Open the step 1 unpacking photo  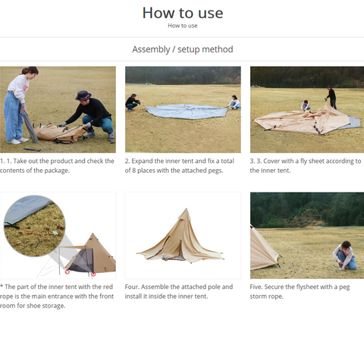point(58,109)
